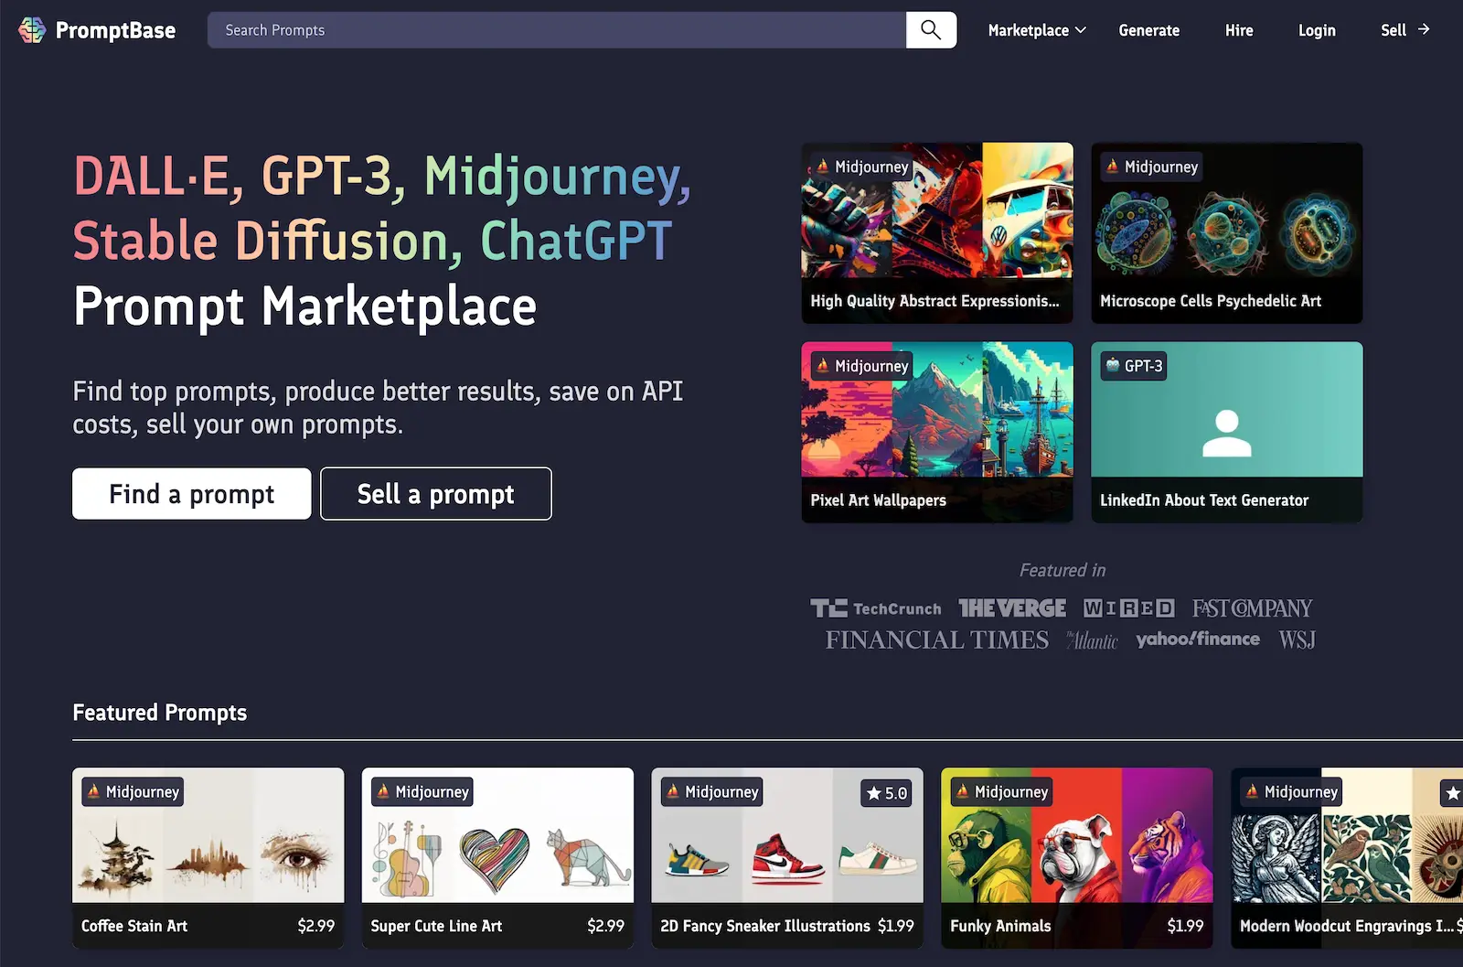Click the Login link
The width and height of the screenshot is (1463, 967).
tap(1317, 30)
